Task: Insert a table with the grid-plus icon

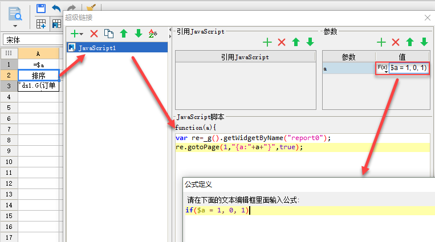Action: tap(41, 24)
